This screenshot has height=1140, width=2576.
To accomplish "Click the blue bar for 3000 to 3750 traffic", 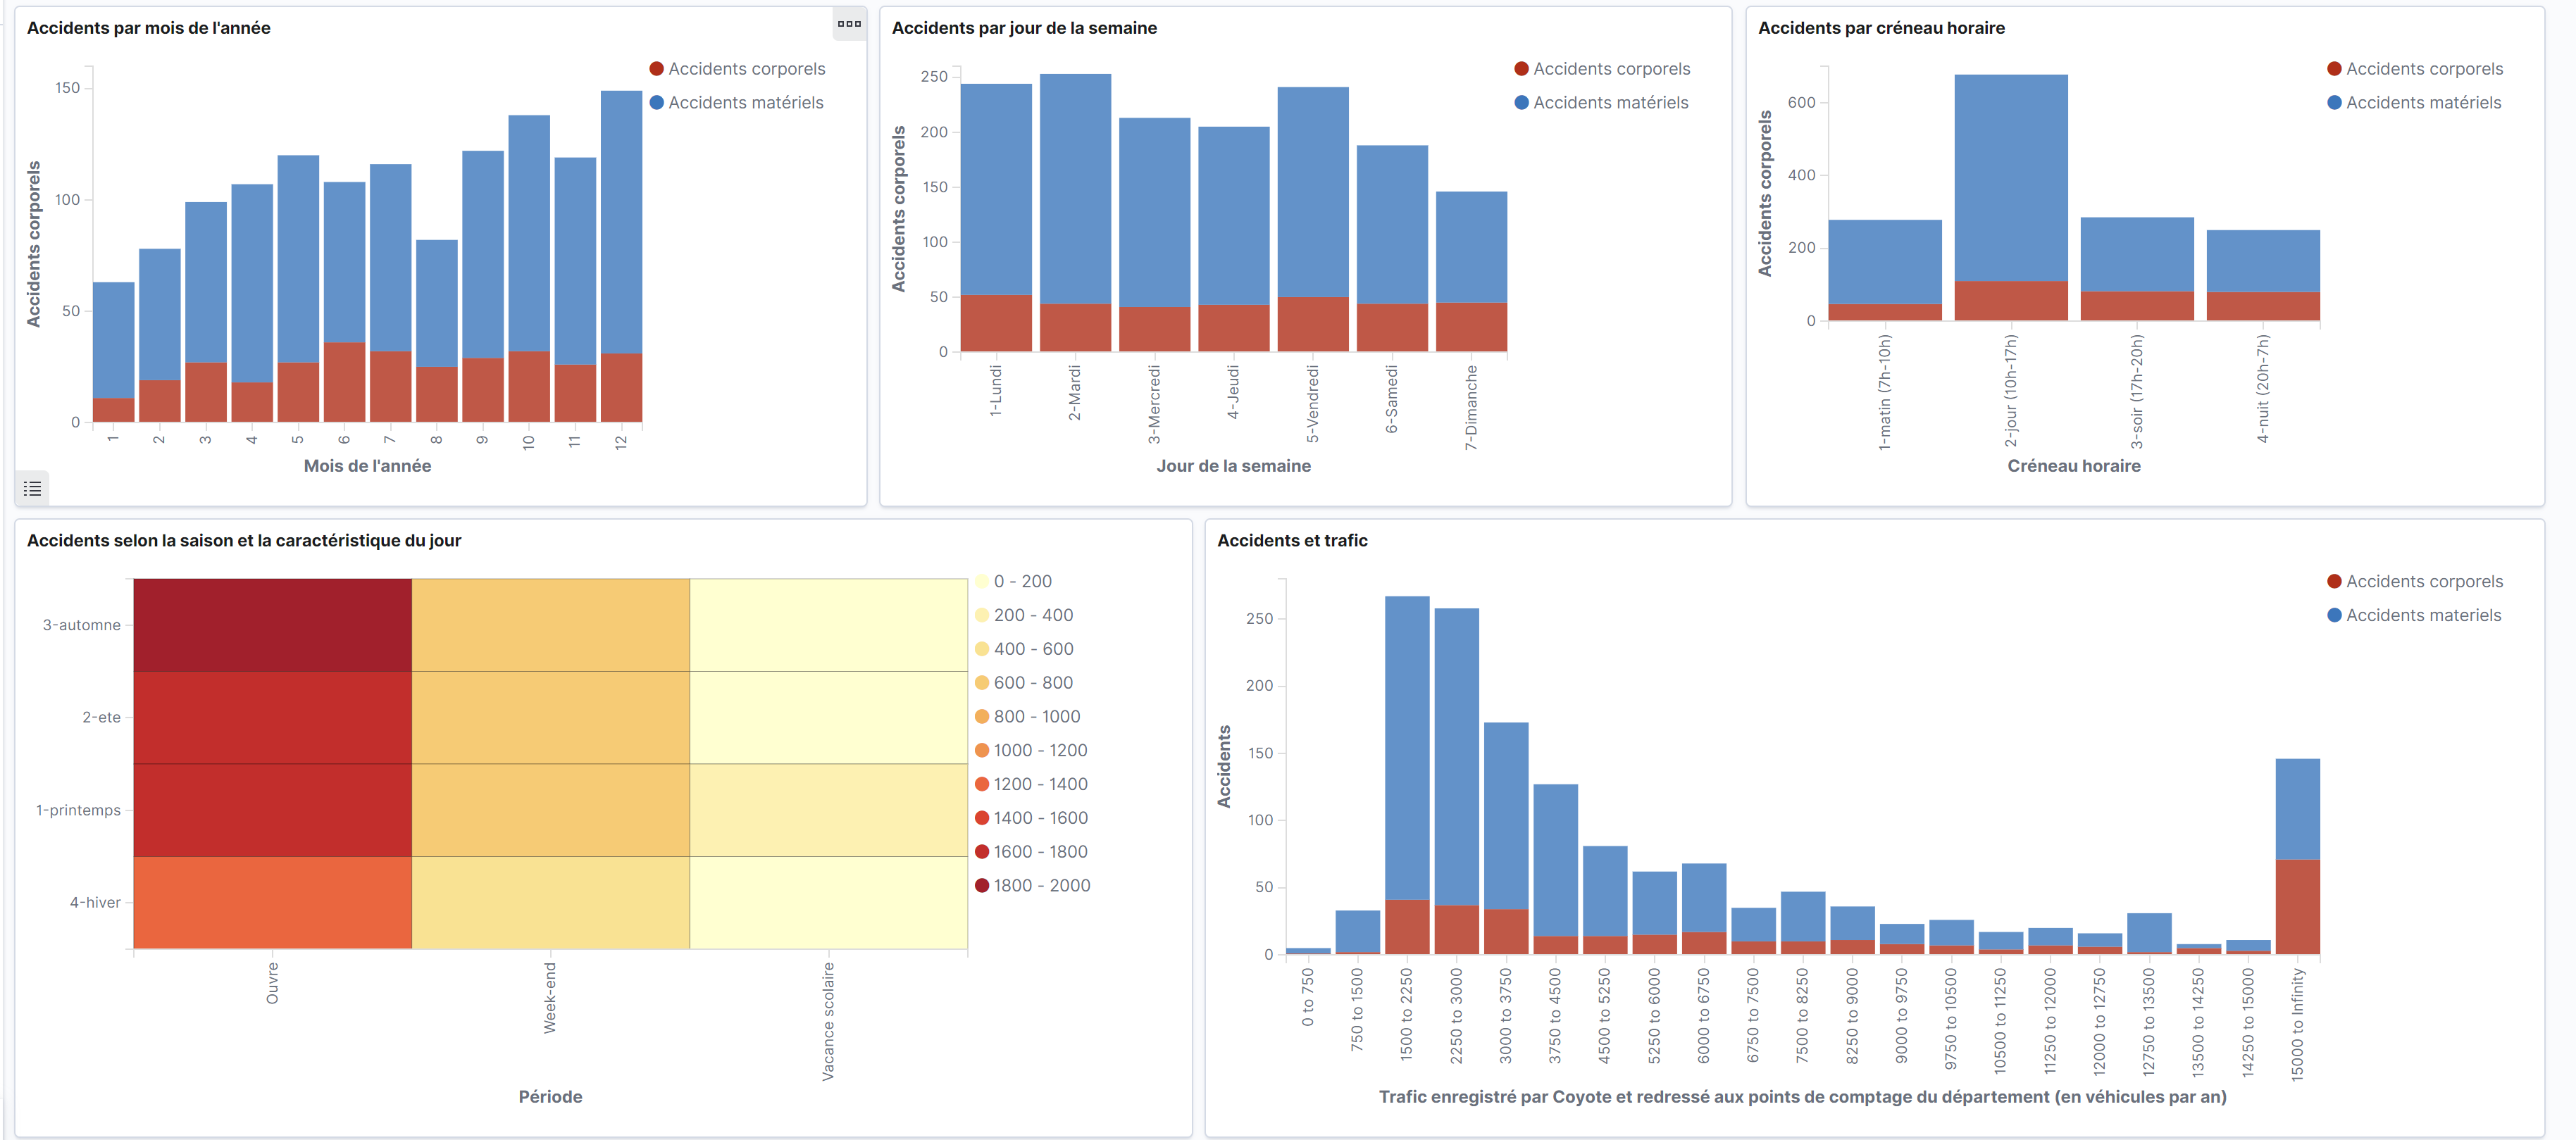I will (x=1506, y=816).
